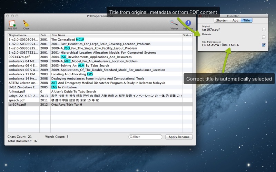Select row '2003-Solving_An_ALM_By_Tabu_Search'
Image resolution: width=276 pixels, height=172 pixels.
pyautogui.click(x=100, y=65)
